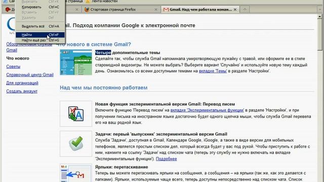Open the tab list dropdown arrow
Screen dimensions: 324x182
320,9
